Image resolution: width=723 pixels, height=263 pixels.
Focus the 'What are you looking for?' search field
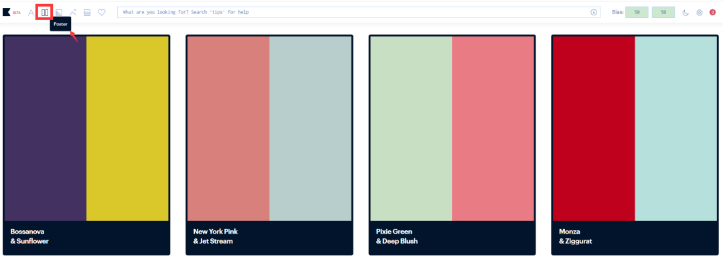[359, 13]
